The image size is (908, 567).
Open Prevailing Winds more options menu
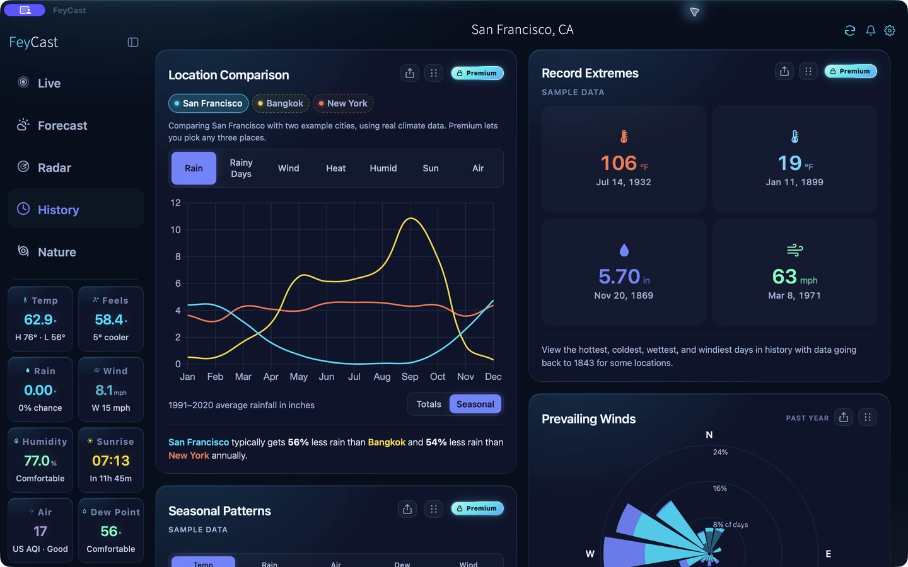[868, 417]
